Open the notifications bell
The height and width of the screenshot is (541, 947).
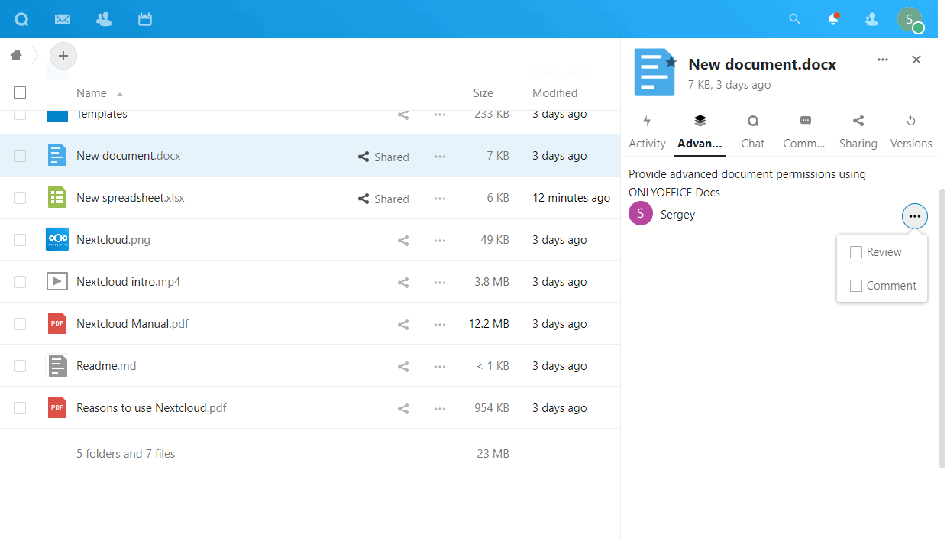[833, 19]
